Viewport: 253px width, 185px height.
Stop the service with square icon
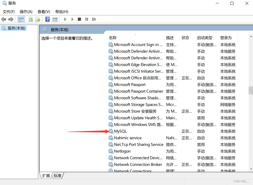pos(79,19)
